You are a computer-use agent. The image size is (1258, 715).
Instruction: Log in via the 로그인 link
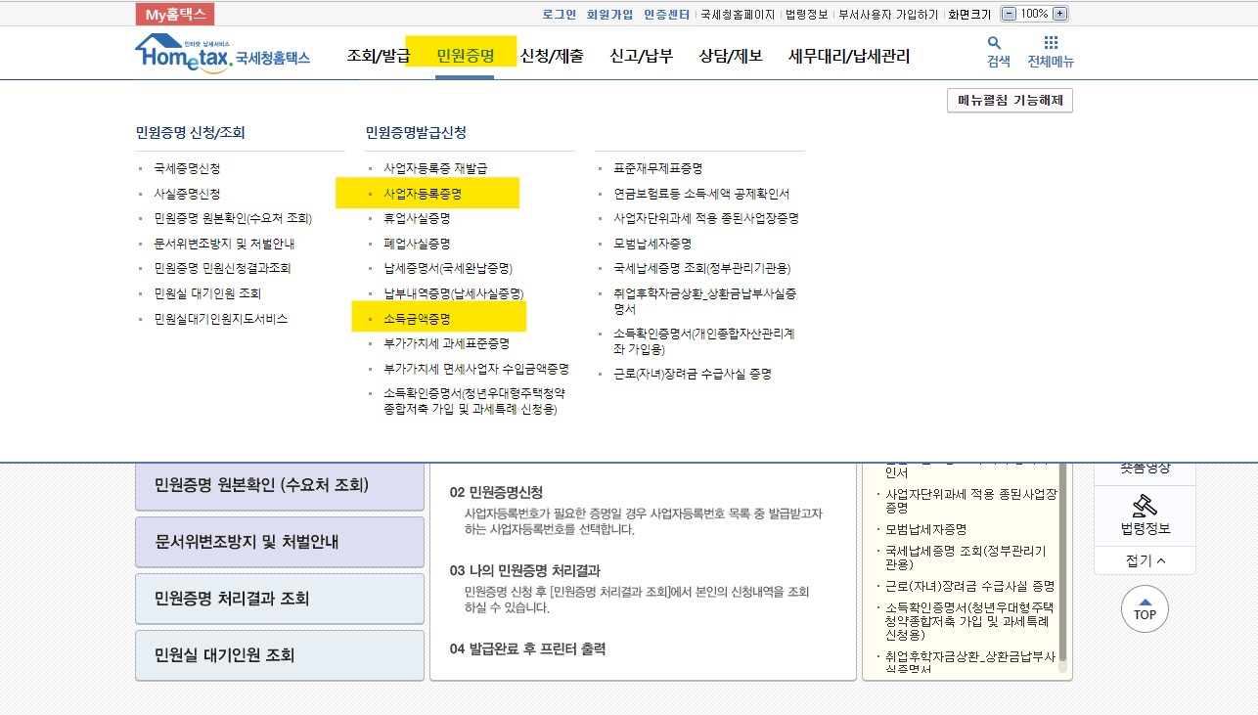[560, 14]
